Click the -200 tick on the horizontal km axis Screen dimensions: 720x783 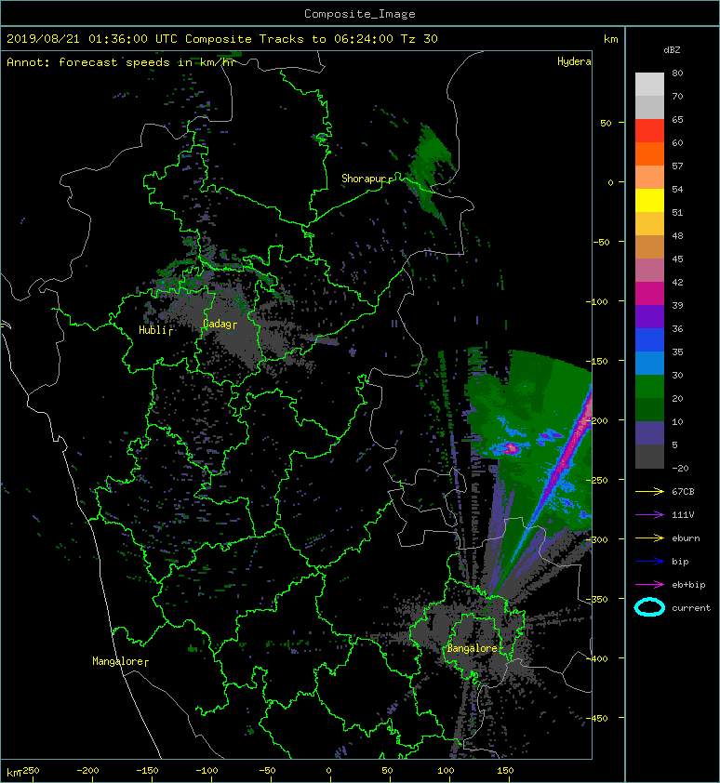pos(87,771)
